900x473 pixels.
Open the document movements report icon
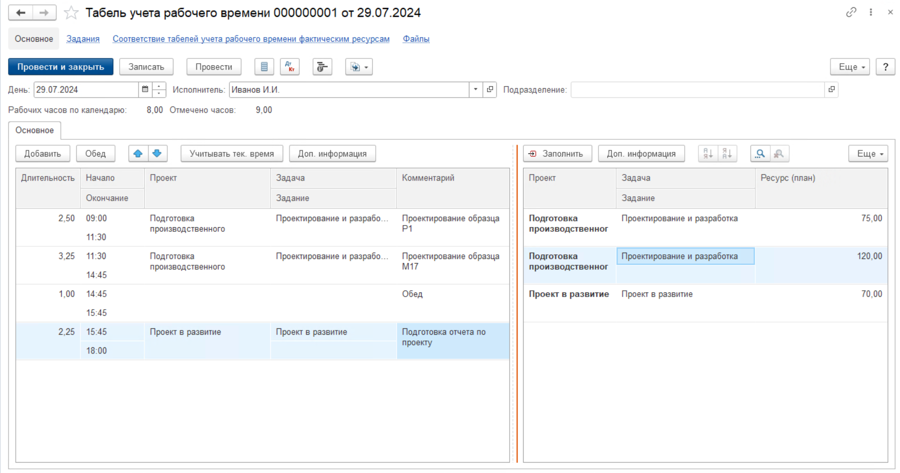click(264, 67)
